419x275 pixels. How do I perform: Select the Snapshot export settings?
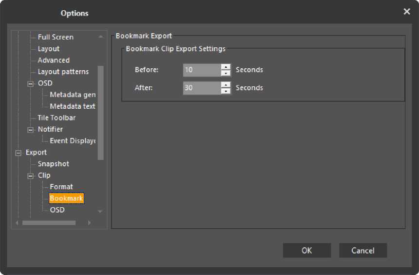pyautogui.click(x=54, y=164)
